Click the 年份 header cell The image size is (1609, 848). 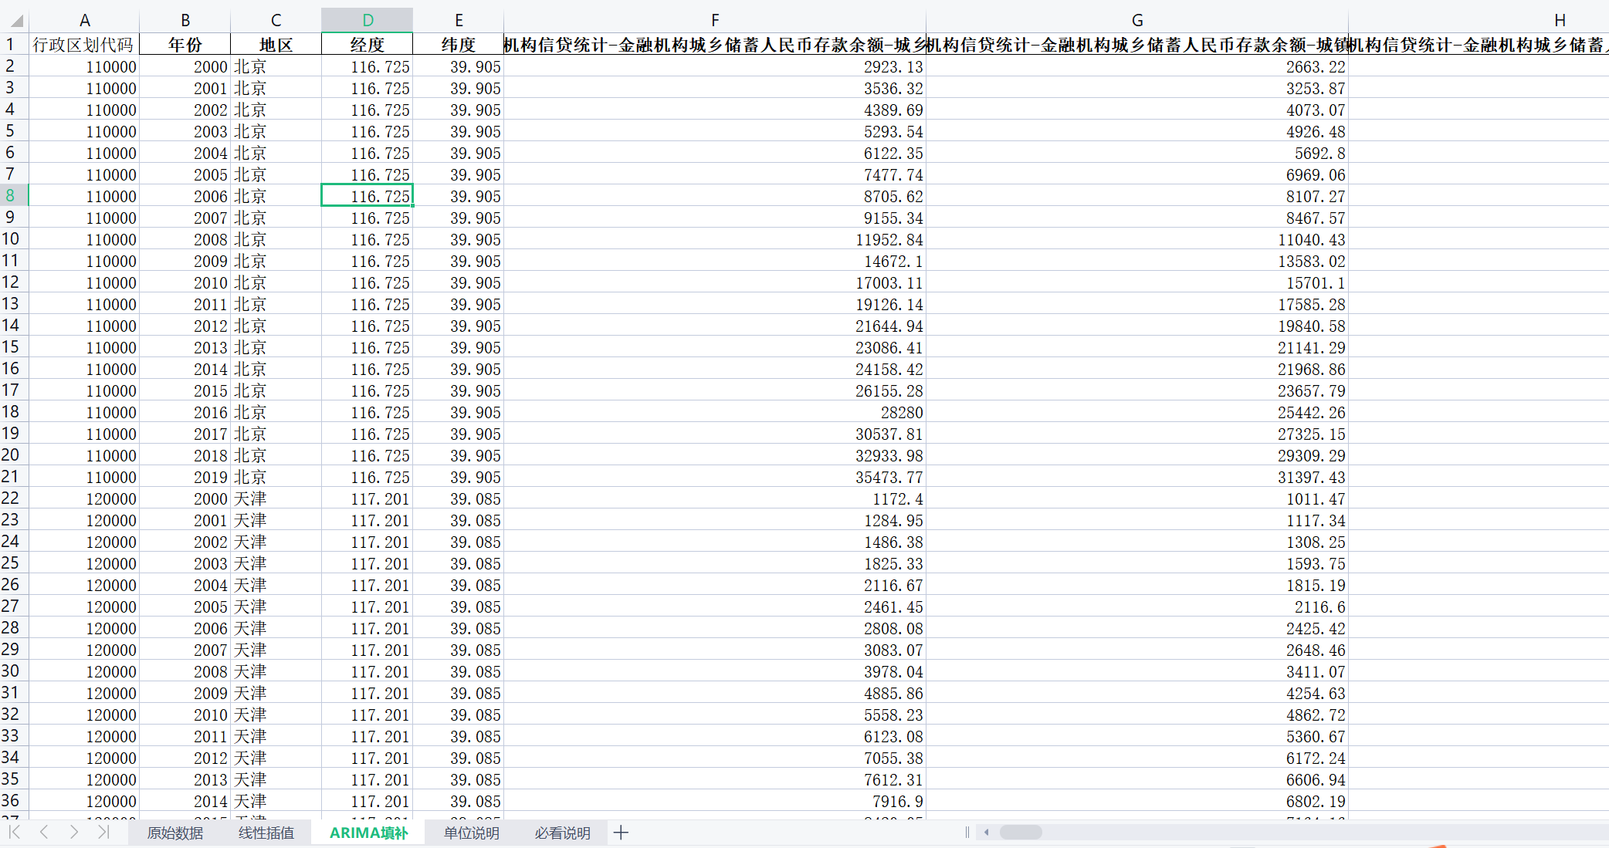[x=185, y=45]
